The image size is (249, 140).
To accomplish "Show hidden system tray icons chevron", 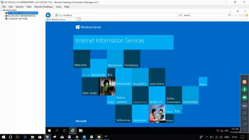I will point(207,137).
